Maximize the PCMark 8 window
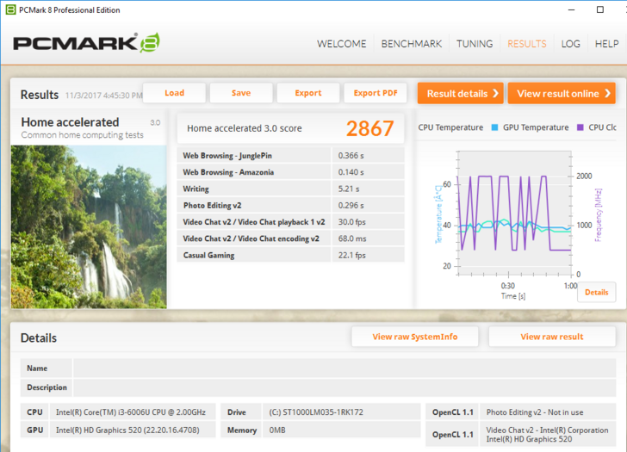 (599, 9)
